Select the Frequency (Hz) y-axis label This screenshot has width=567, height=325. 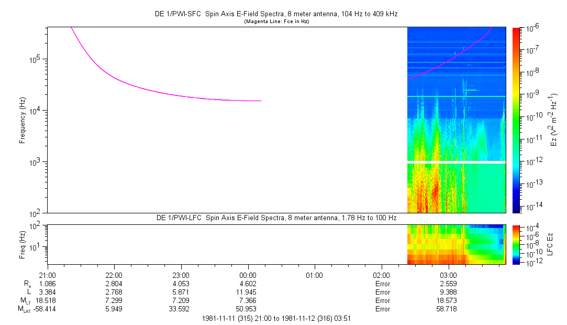(23, 120)
